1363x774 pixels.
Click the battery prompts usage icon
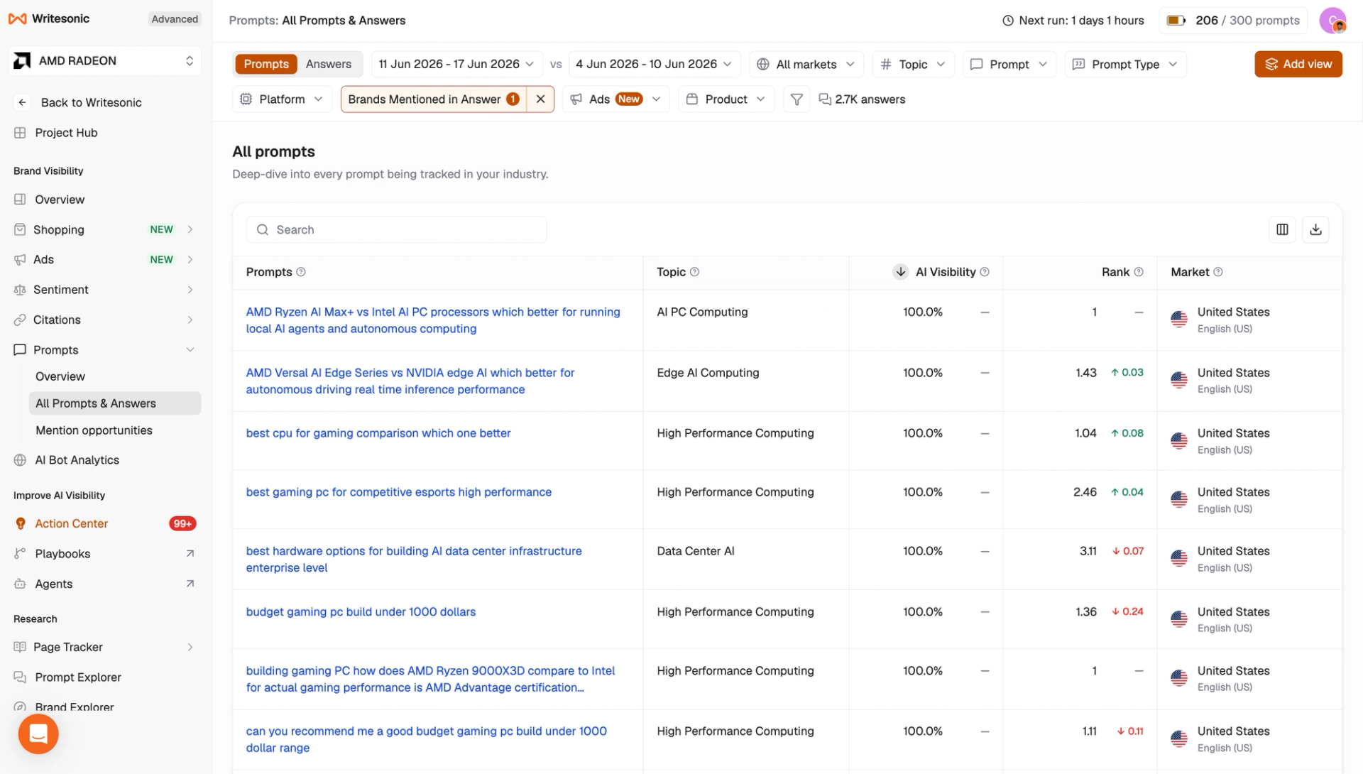[1176, 21]
